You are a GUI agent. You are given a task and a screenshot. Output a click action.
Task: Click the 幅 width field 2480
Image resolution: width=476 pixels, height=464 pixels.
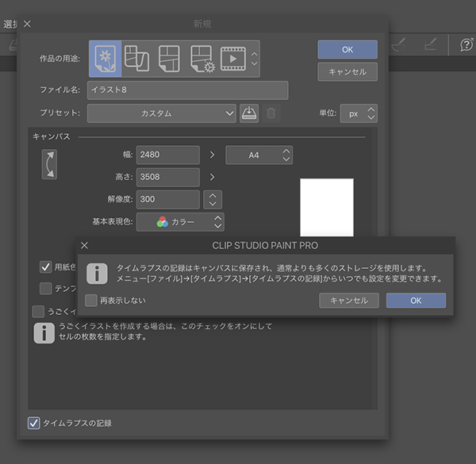coord(168,155)
